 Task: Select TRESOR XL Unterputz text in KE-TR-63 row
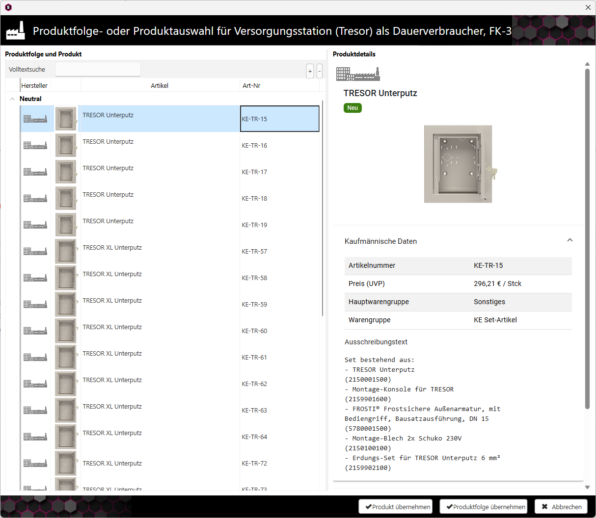pos(112,407)
